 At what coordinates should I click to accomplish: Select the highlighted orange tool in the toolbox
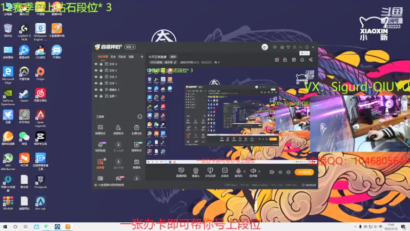click(100, 164)
